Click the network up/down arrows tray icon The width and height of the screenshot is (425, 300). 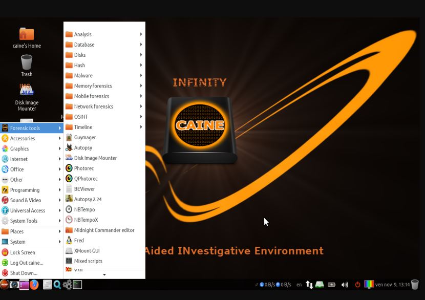point(309,285)
